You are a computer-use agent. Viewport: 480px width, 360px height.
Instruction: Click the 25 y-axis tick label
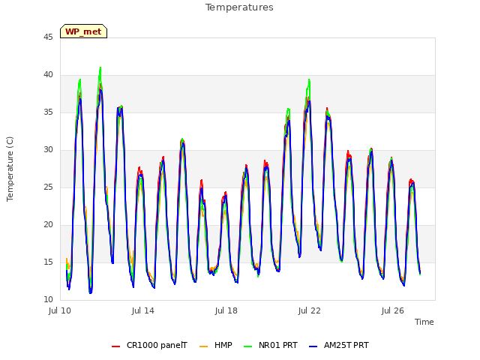[48, 187]
